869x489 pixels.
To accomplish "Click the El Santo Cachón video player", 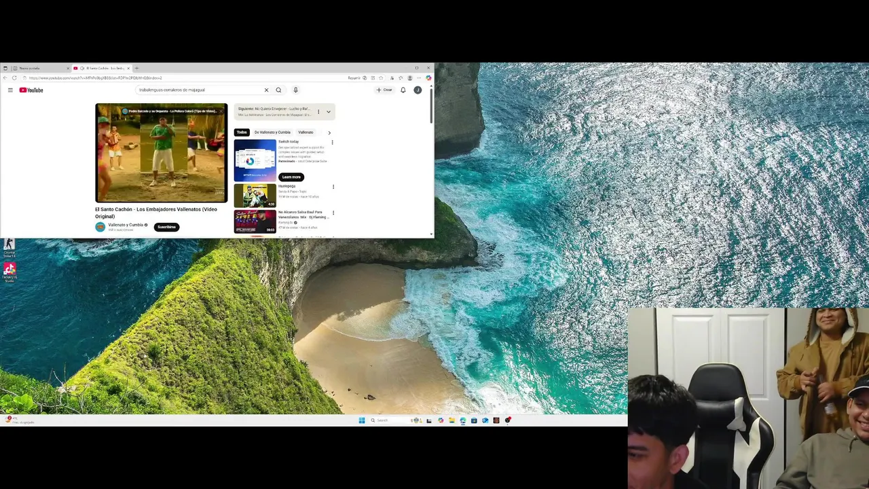I will pyautogui.click(x=162, y=153).
